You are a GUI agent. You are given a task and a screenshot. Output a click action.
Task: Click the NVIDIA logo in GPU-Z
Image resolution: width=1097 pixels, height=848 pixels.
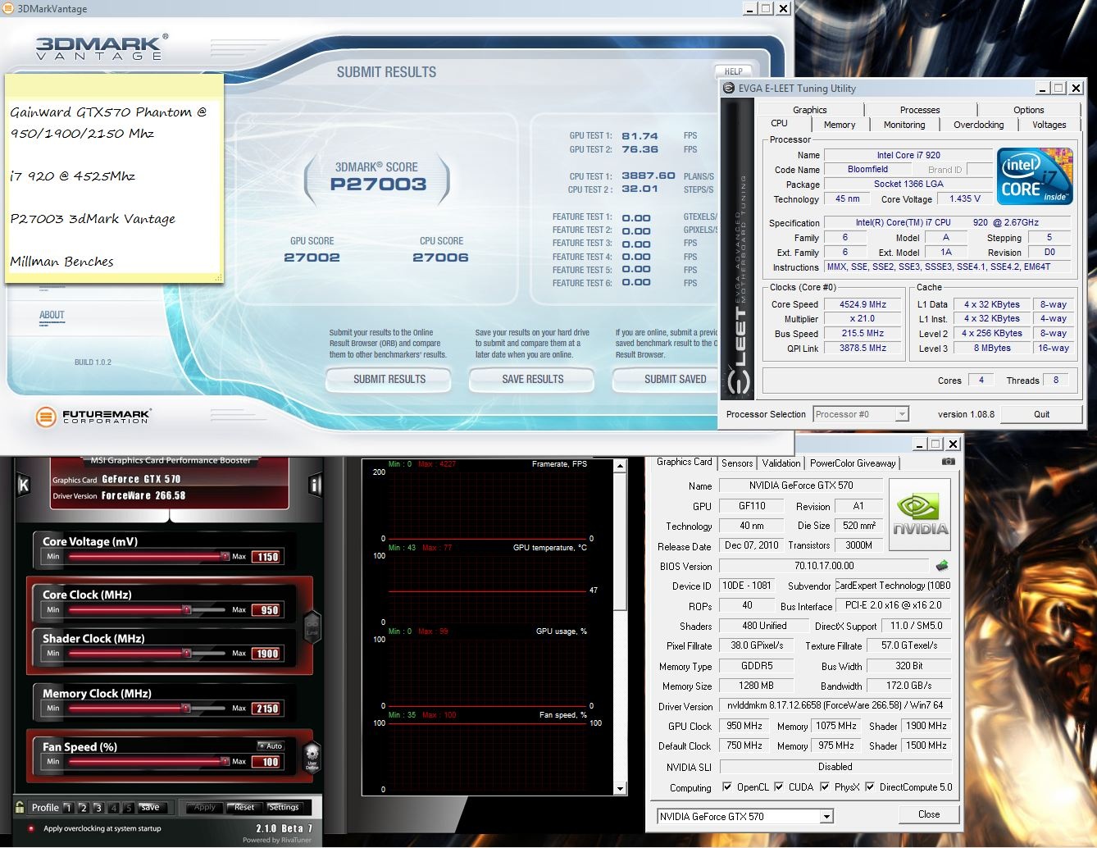tap(920, 515)
